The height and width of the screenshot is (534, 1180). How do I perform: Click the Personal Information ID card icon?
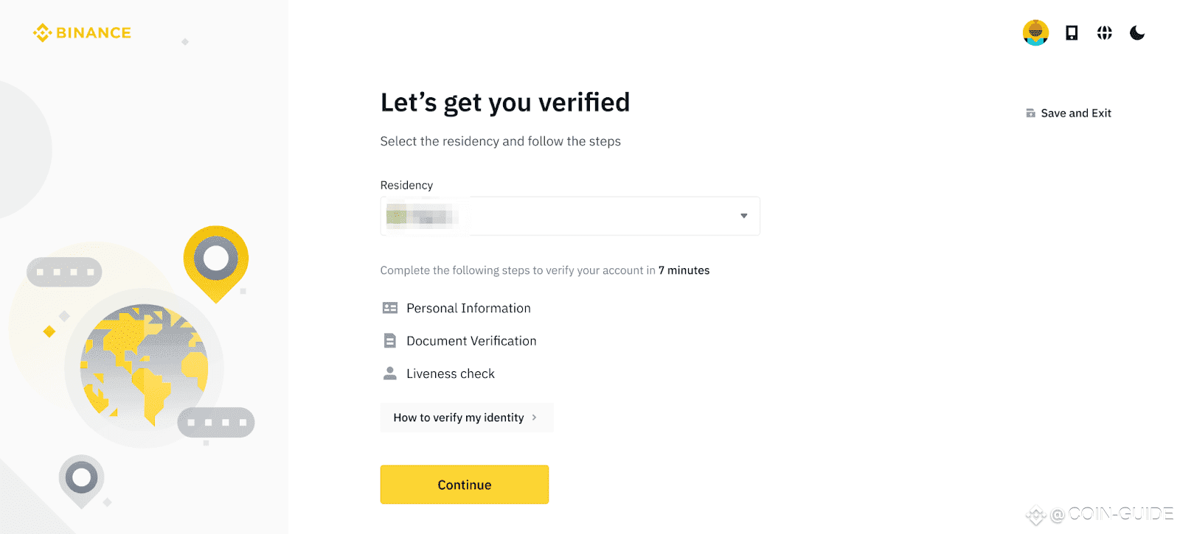390,308
